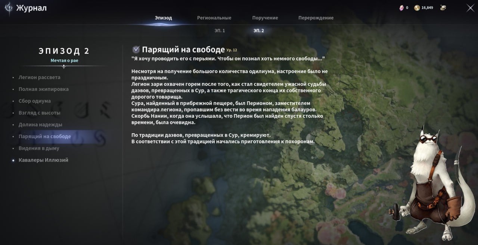Switch to the Региональные tab
The image size is (478, 245).
(215, 17)
